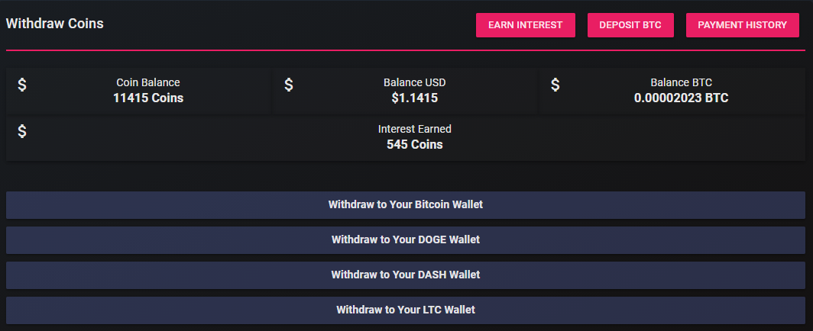Click dollar icon beside Coin Balance
Viewport: 813px width, 331px height.
click(x=22, y=85)
